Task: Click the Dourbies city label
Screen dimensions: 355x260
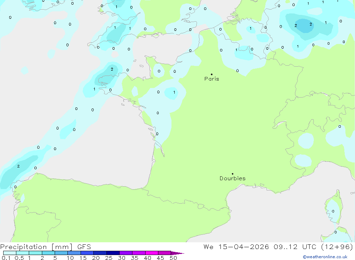Action: coord(233,178)
